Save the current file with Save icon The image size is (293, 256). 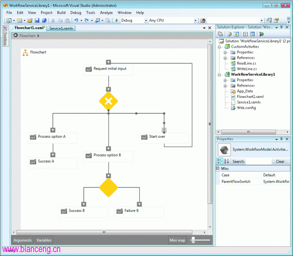(37, 20)
